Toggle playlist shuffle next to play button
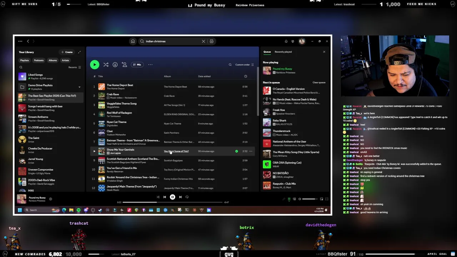The height and width of the screenshot is (257, 457). pos(106,65)
